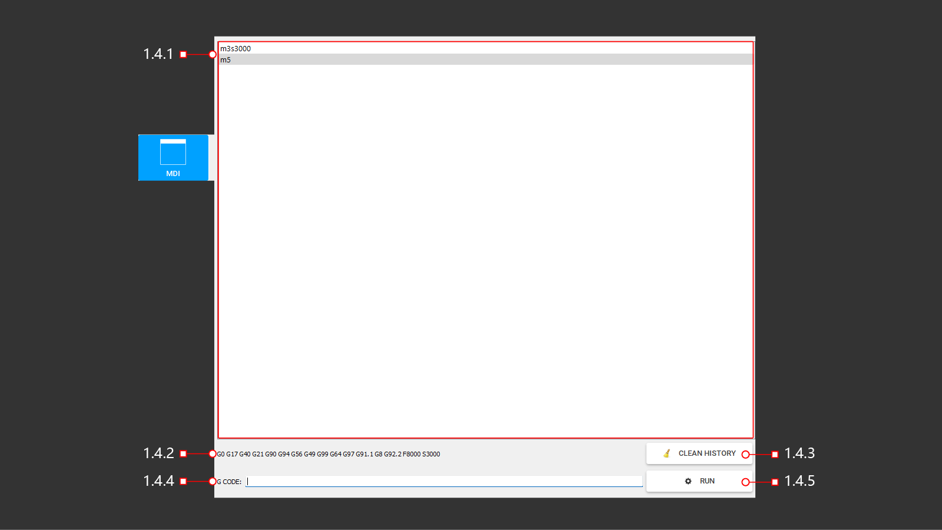Select the m3s3000 history entry
This screenshot has width=942, height=530.
[x=235, y=49]
